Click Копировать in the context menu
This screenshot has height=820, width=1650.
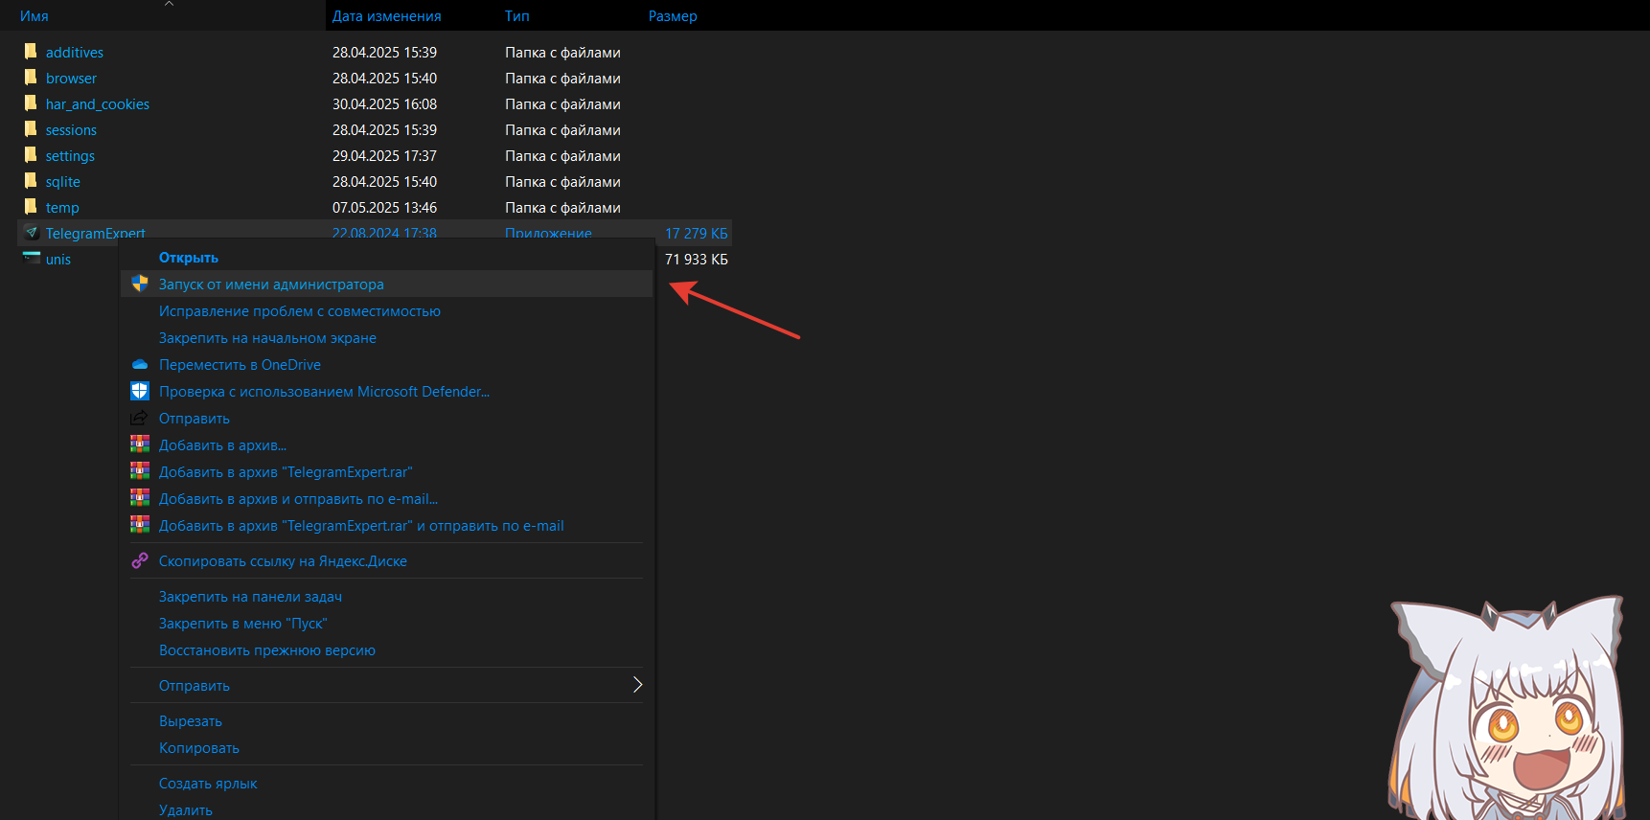tap(199, 748)
